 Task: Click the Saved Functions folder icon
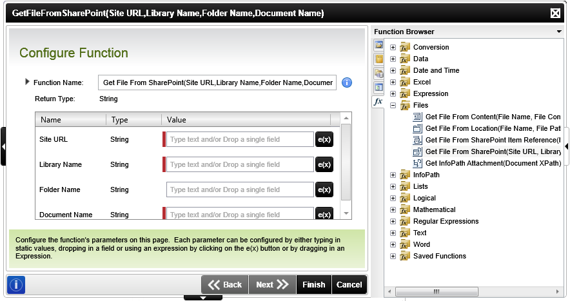click(404, 257)
